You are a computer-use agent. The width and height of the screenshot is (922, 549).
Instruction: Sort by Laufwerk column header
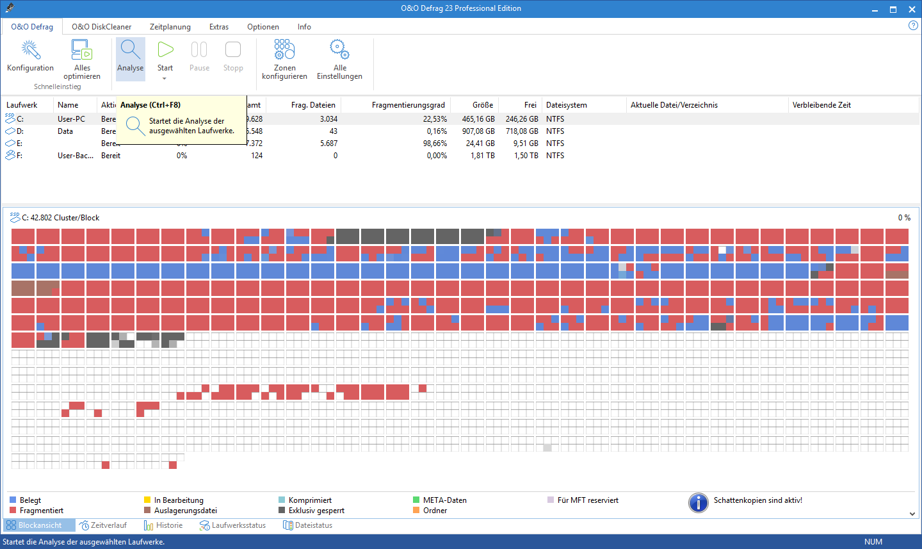[x=28, y=105]
